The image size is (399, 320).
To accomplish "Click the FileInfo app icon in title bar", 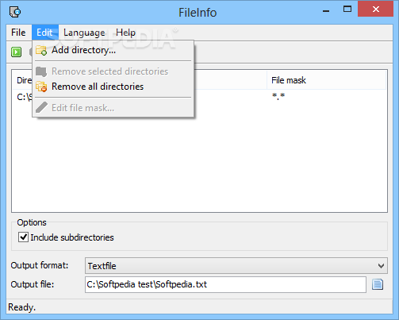I will pos(15,12).
